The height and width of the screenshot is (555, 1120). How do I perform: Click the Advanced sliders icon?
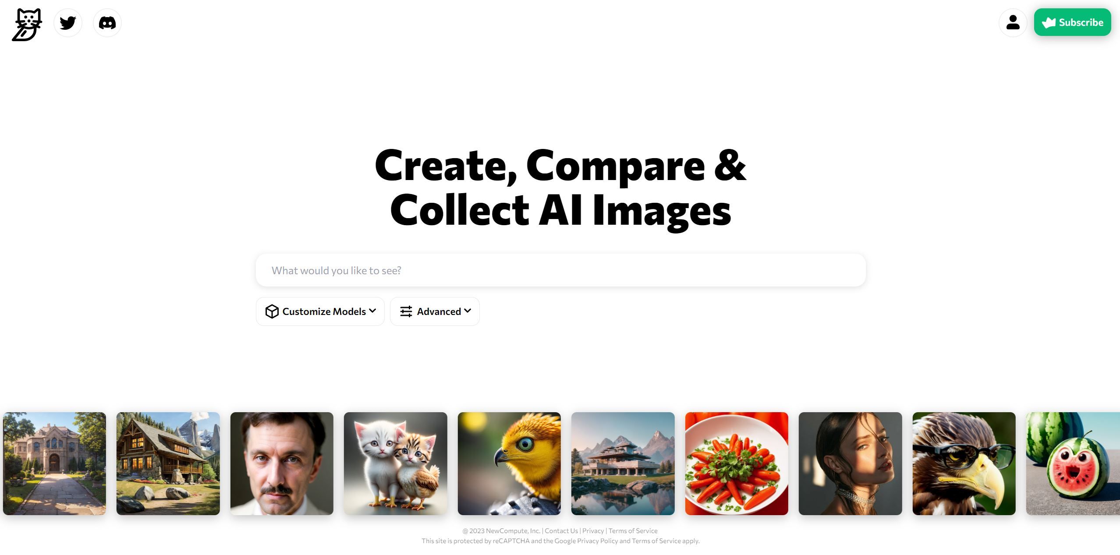click(x=406, y=311)
